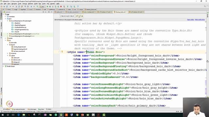209x117 pixels.
Task: Click the Find magnifier toolbar icon
Action: click(x=25, y=6)
